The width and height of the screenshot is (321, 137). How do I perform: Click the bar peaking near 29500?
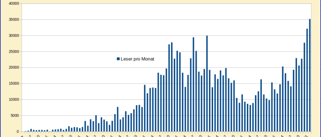click(x=193, y=84)
